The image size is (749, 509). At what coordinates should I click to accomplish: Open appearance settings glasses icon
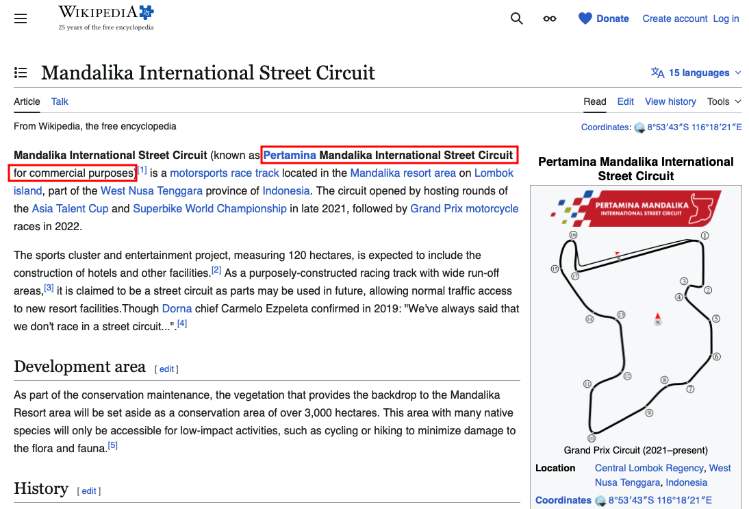pyautogui.click(x=550, y=18)
